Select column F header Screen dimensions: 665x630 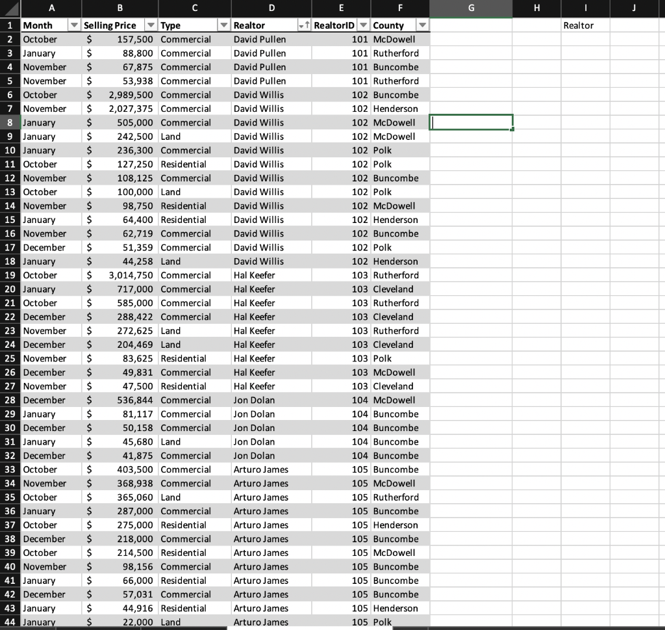click(x=400, y=8)
